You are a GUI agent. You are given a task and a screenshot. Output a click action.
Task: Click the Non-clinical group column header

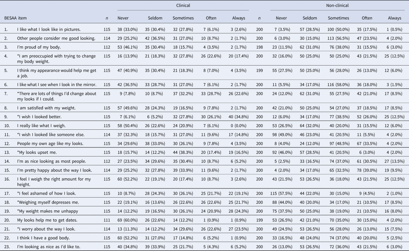pyautogui.click(x=337, y=6)
